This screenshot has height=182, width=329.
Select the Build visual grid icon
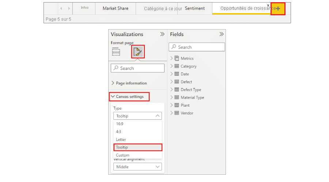pyautogui.click(x=116, y=52)
